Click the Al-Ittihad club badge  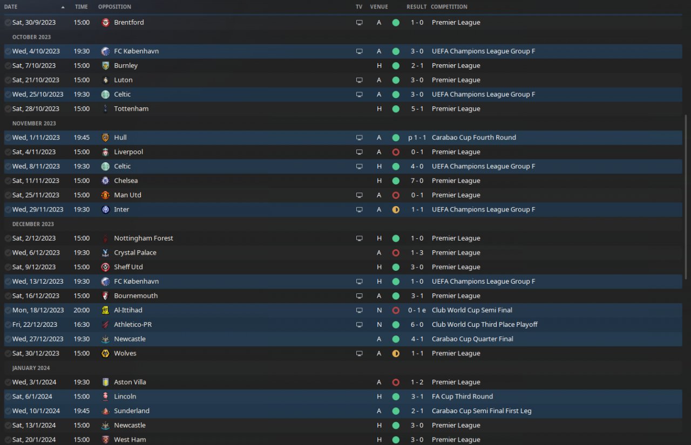105,310
